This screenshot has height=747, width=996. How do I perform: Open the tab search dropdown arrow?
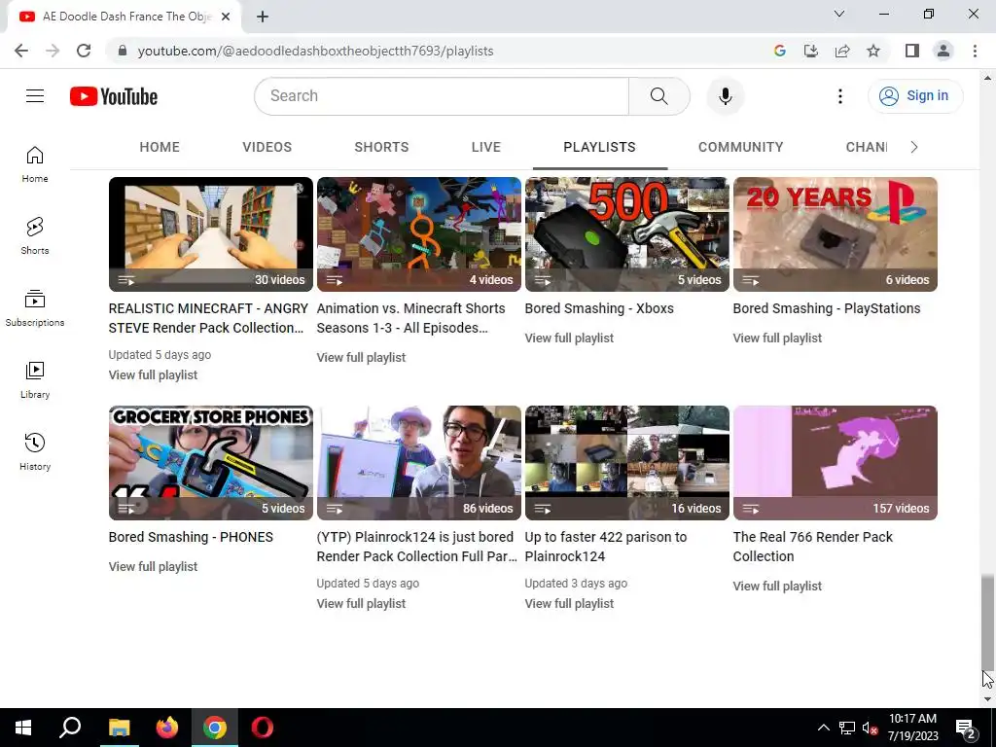click(839, 14)
